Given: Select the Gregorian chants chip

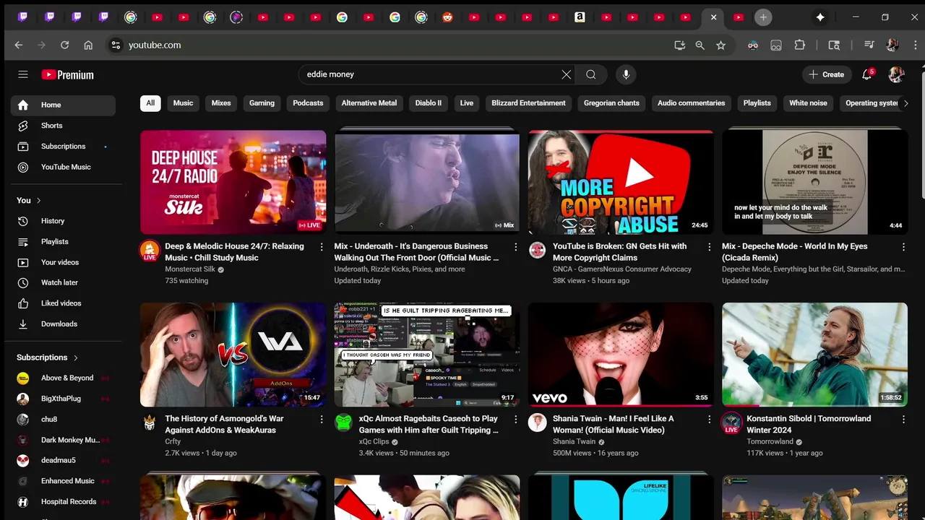Looking at the screenshot, I should (611, 103).
